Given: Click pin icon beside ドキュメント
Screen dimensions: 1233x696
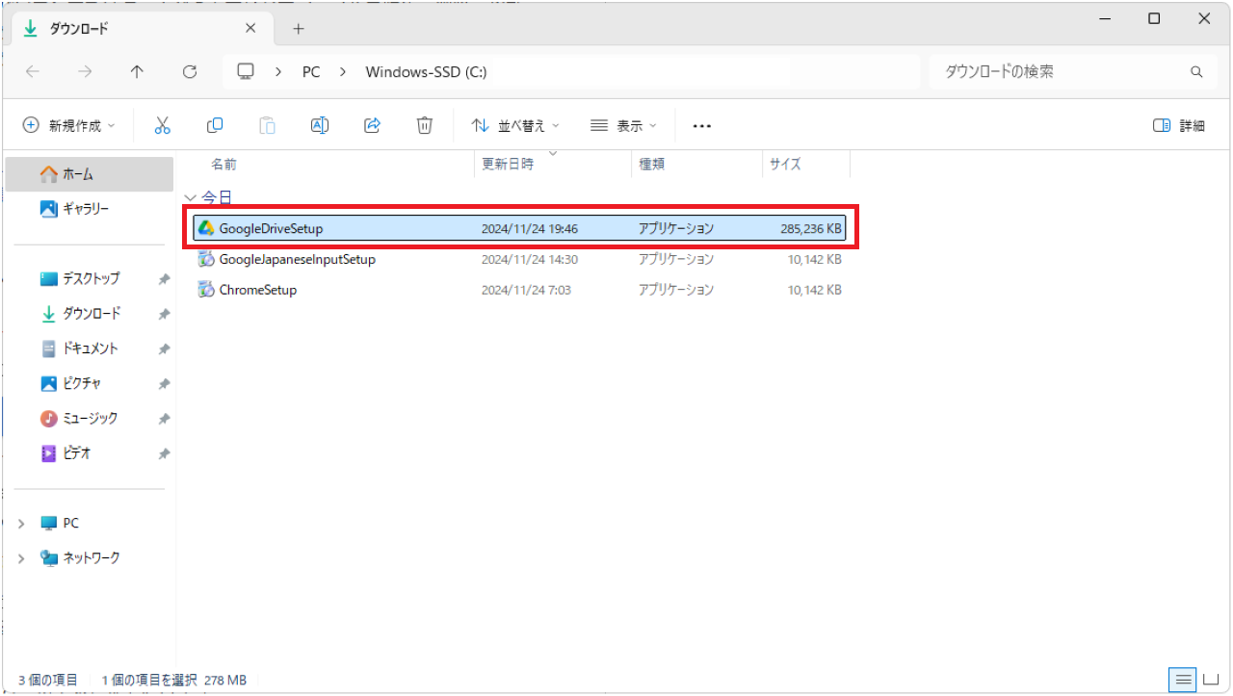Looking at the screenshot, I should pyautogui.click(x=164, y=348).
